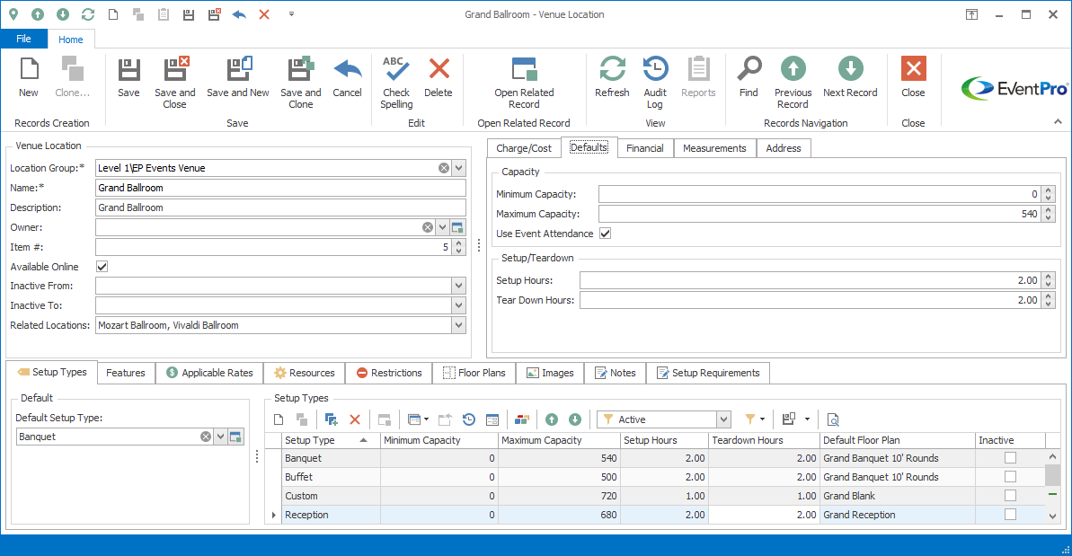
Task: Toggle Available Online checkbox
Action: coord(102,267)
